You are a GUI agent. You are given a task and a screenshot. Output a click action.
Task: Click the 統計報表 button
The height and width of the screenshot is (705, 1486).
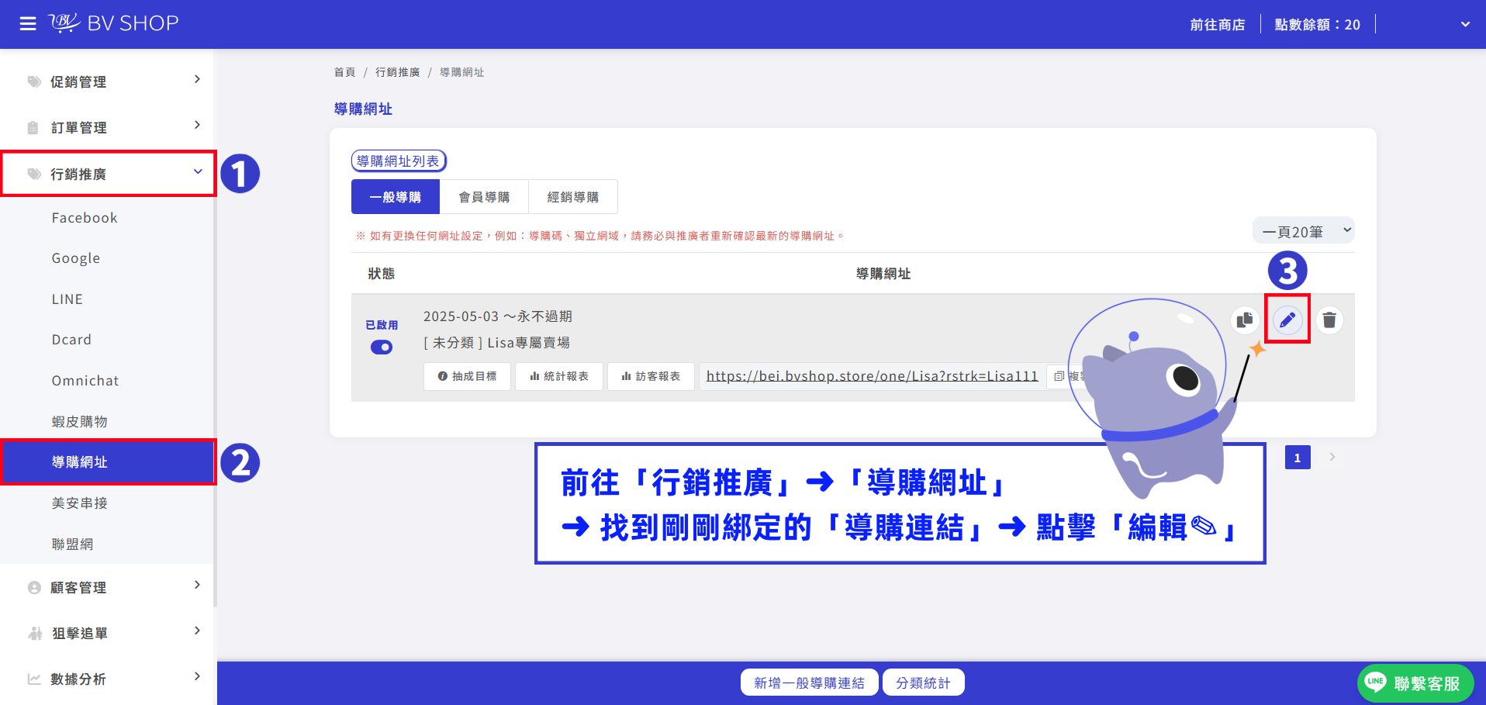click(559, 376)
